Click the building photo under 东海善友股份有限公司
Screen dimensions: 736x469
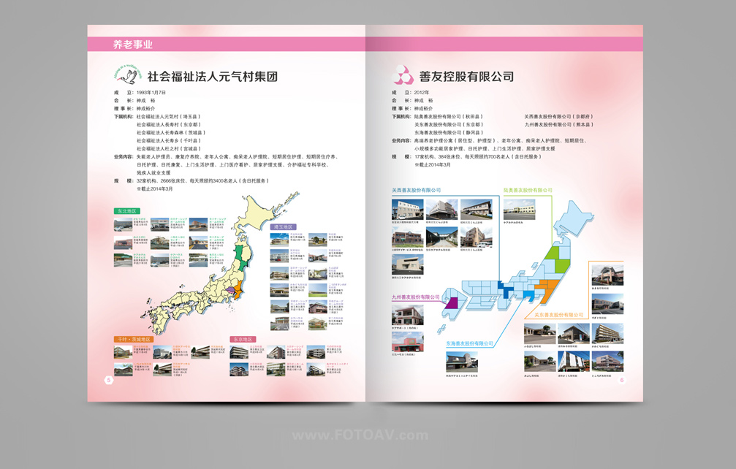[x=461, y=362]
